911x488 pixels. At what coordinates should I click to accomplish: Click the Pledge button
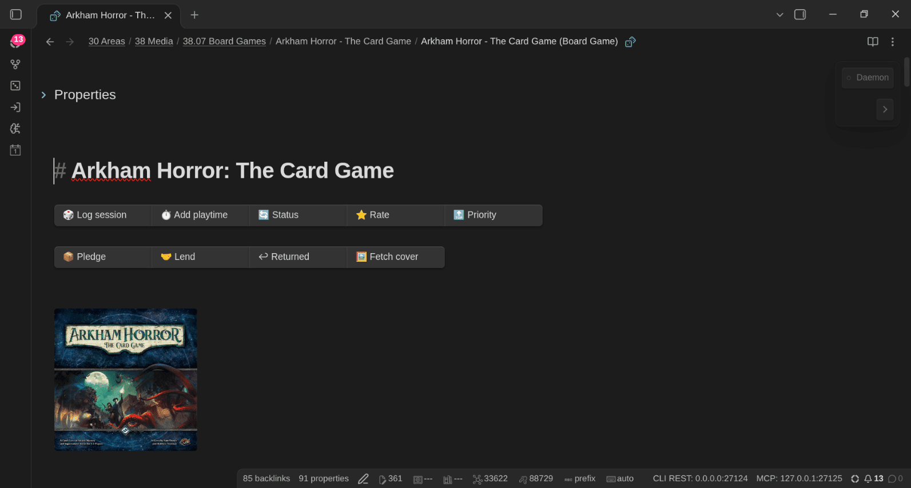click(103, 257)
